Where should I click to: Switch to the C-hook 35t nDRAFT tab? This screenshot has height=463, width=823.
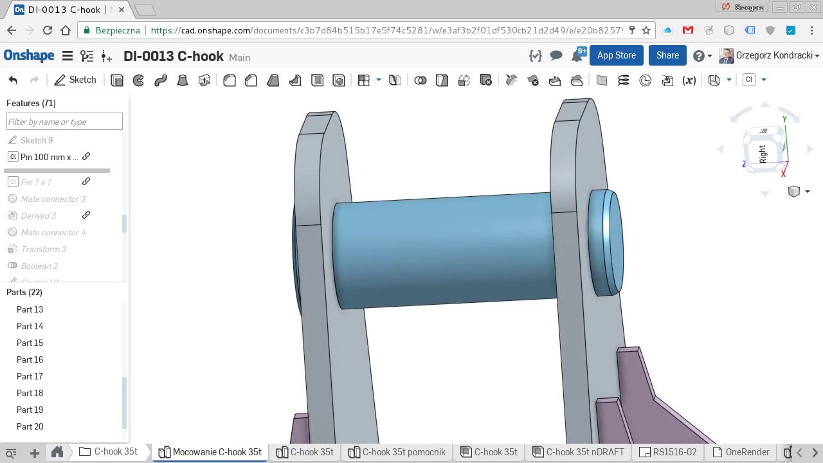click(x=578, y=452)
